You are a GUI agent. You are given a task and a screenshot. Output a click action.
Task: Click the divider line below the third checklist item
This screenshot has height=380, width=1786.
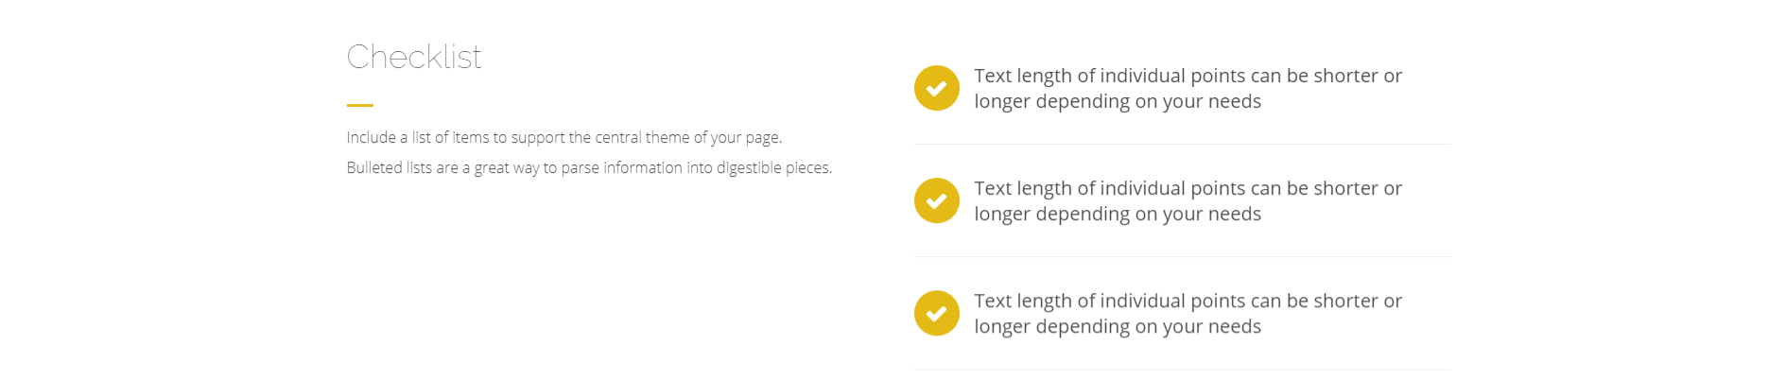tap(1183, 369)
